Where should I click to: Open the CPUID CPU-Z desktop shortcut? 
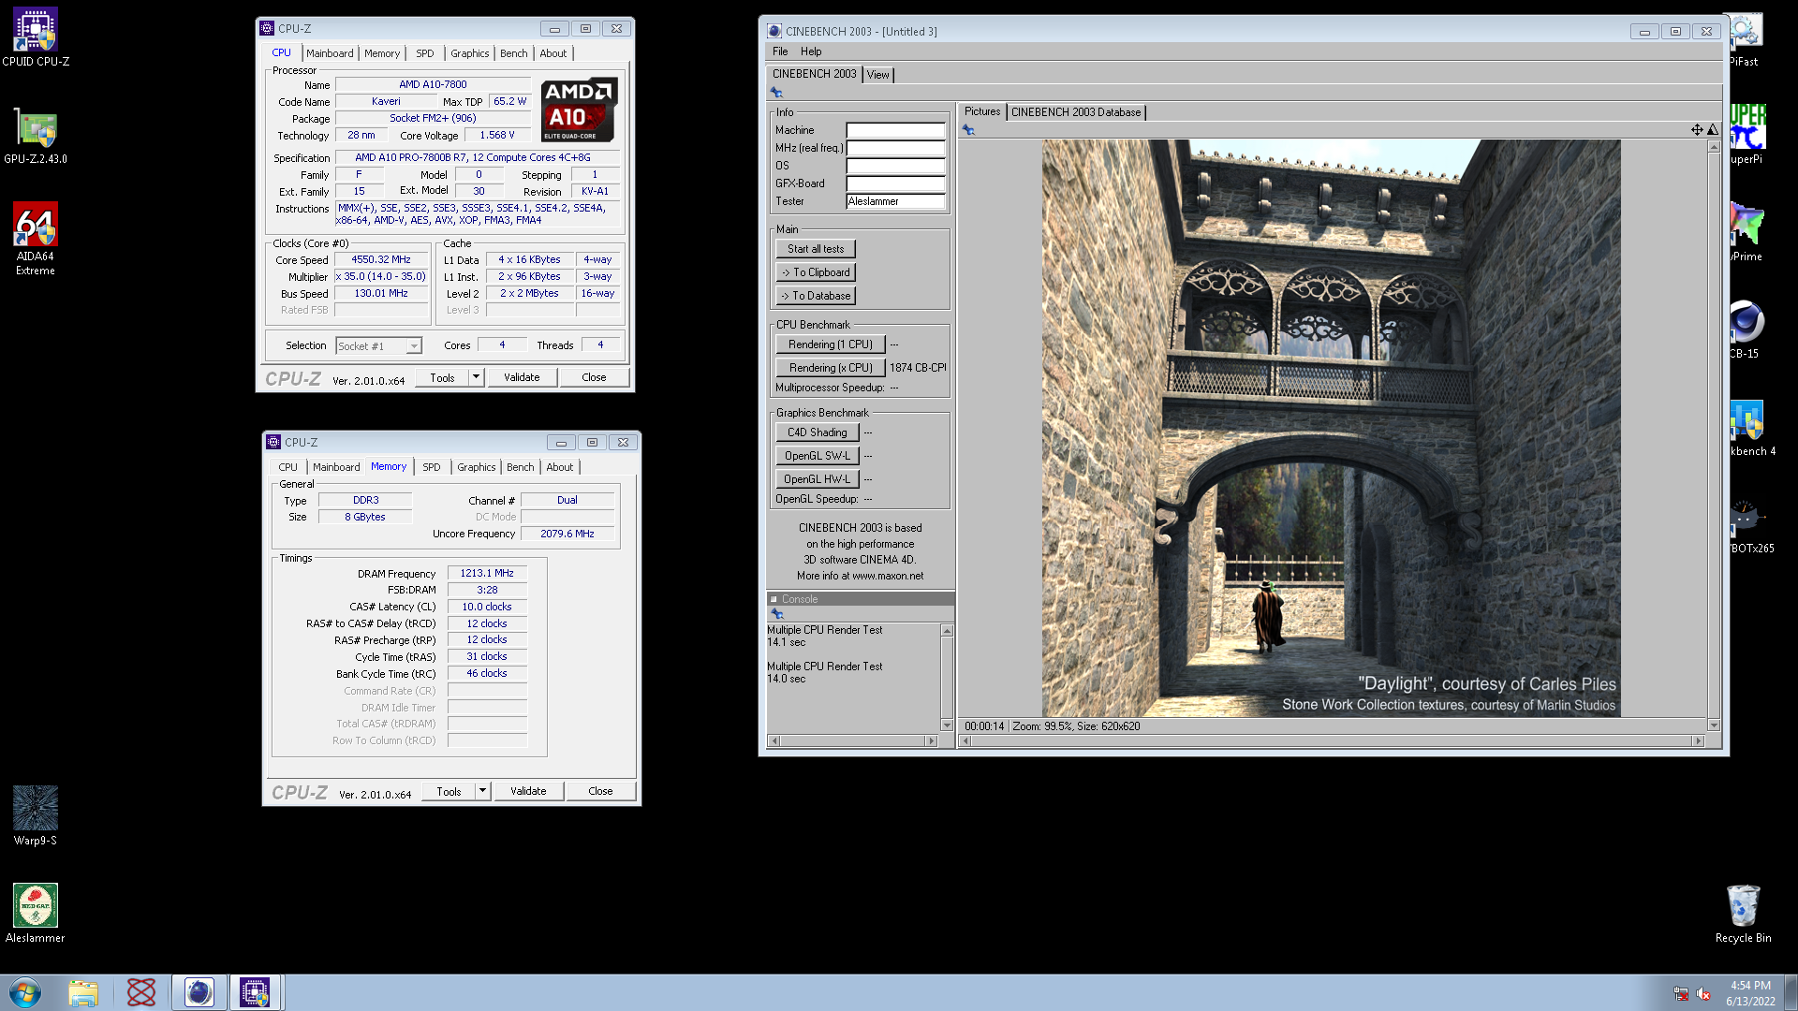click(x=36, y=37)
